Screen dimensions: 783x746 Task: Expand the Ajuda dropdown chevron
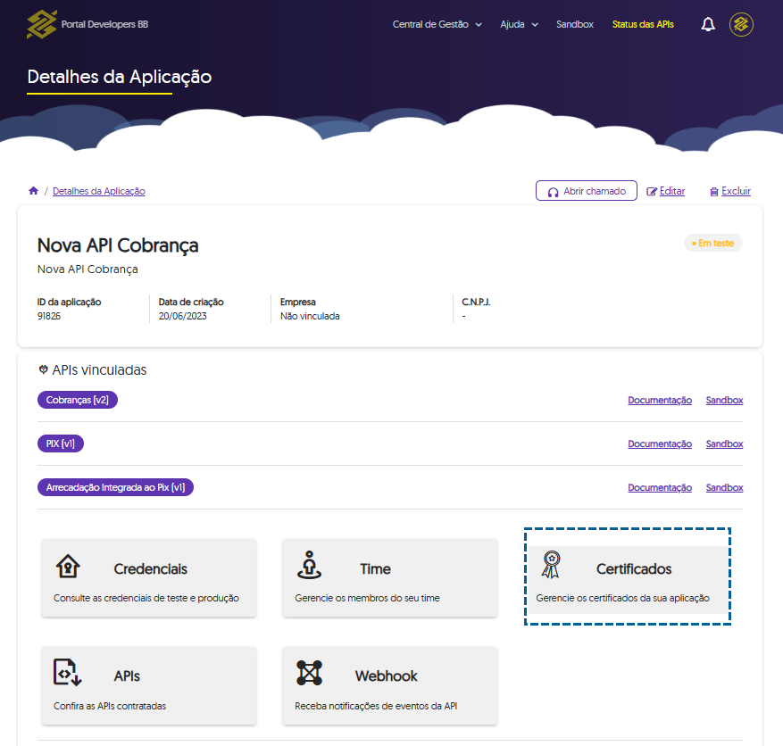[x=535, y=25]
